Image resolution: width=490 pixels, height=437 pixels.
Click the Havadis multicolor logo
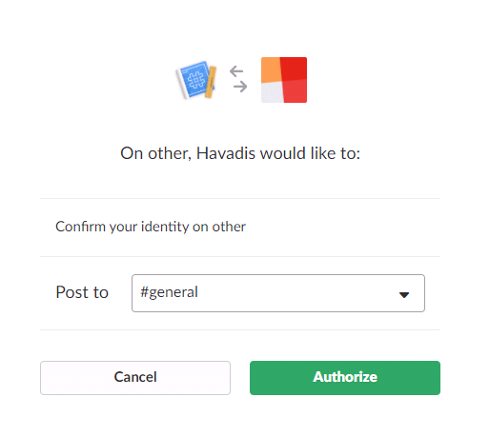click(x=284, y=80)
